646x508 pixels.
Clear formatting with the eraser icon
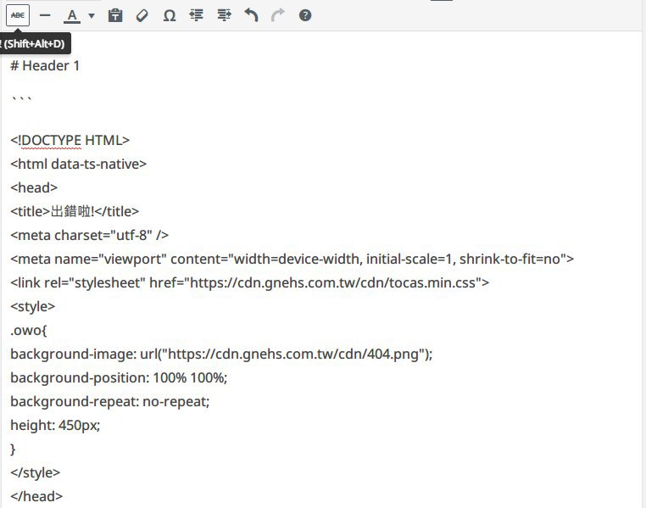point(142,15)
